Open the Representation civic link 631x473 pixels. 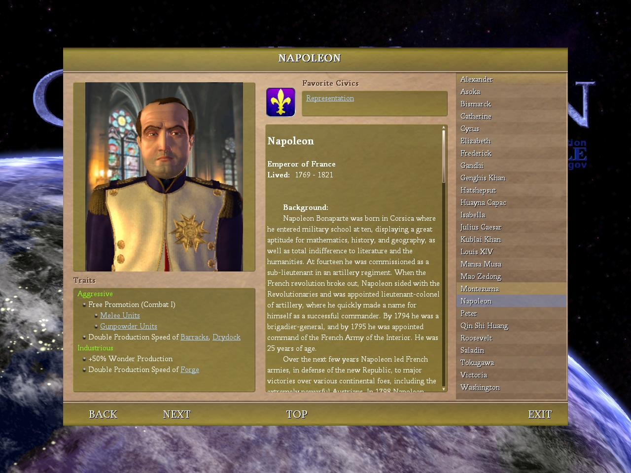pyautogui.click(x=330, y=98)
